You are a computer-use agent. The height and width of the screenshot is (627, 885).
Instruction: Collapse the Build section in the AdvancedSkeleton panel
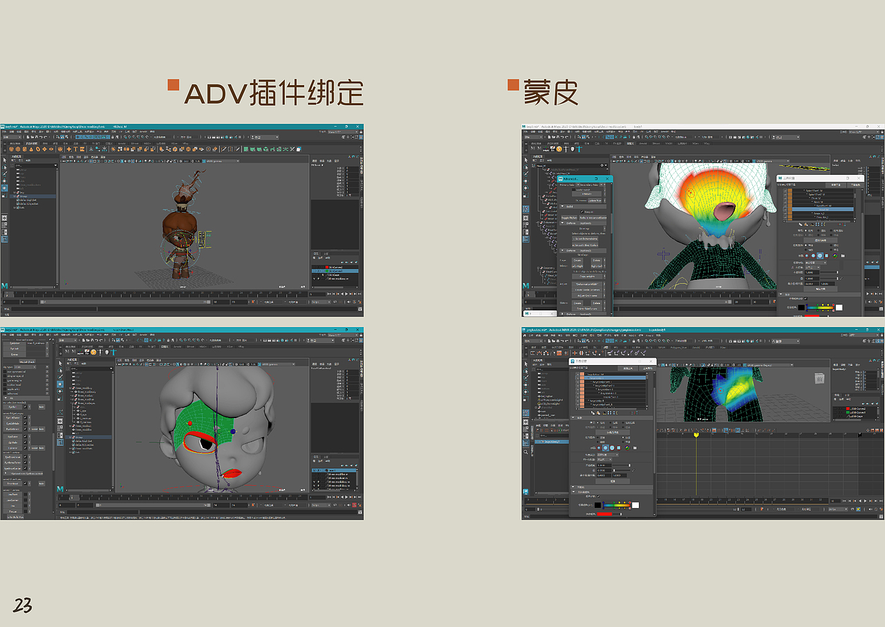coord(563,205)
